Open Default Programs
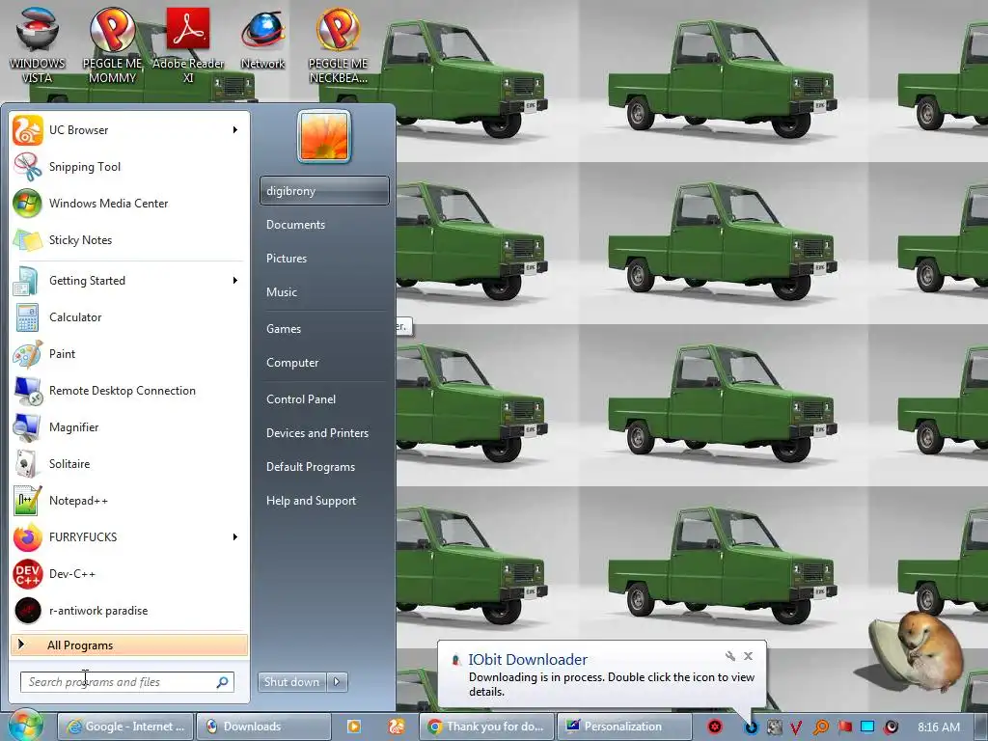This screenshot has height=741, width=988. point(324,467)
